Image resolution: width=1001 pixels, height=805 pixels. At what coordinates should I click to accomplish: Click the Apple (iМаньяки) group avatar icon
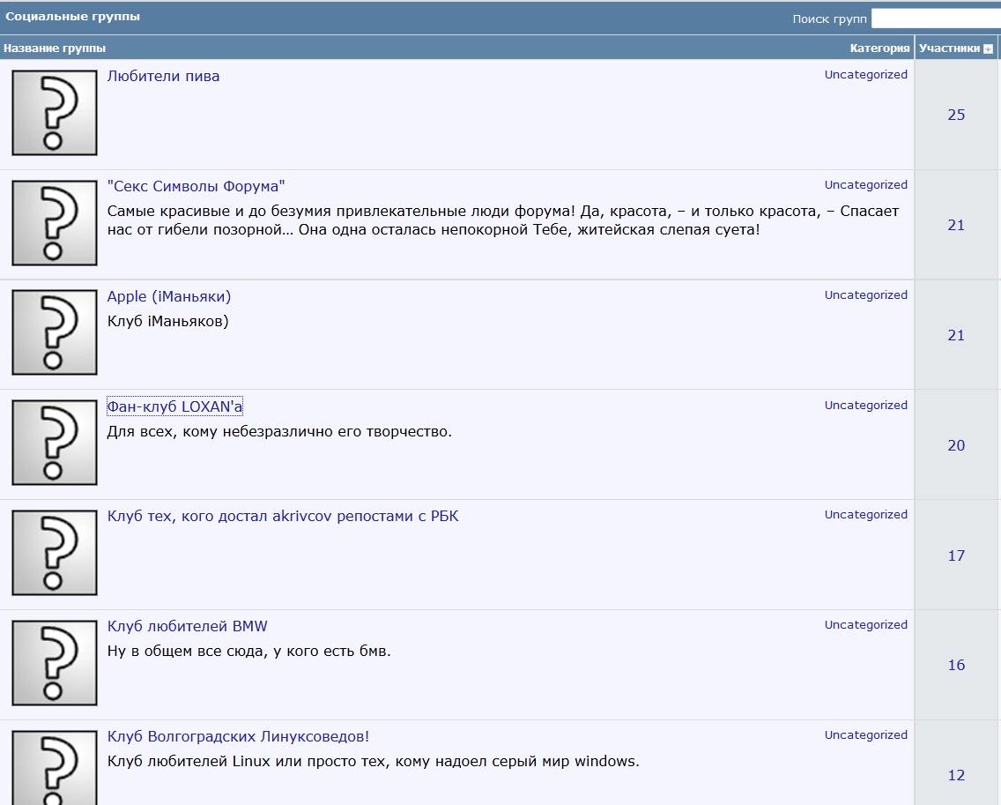click(54, 333)
